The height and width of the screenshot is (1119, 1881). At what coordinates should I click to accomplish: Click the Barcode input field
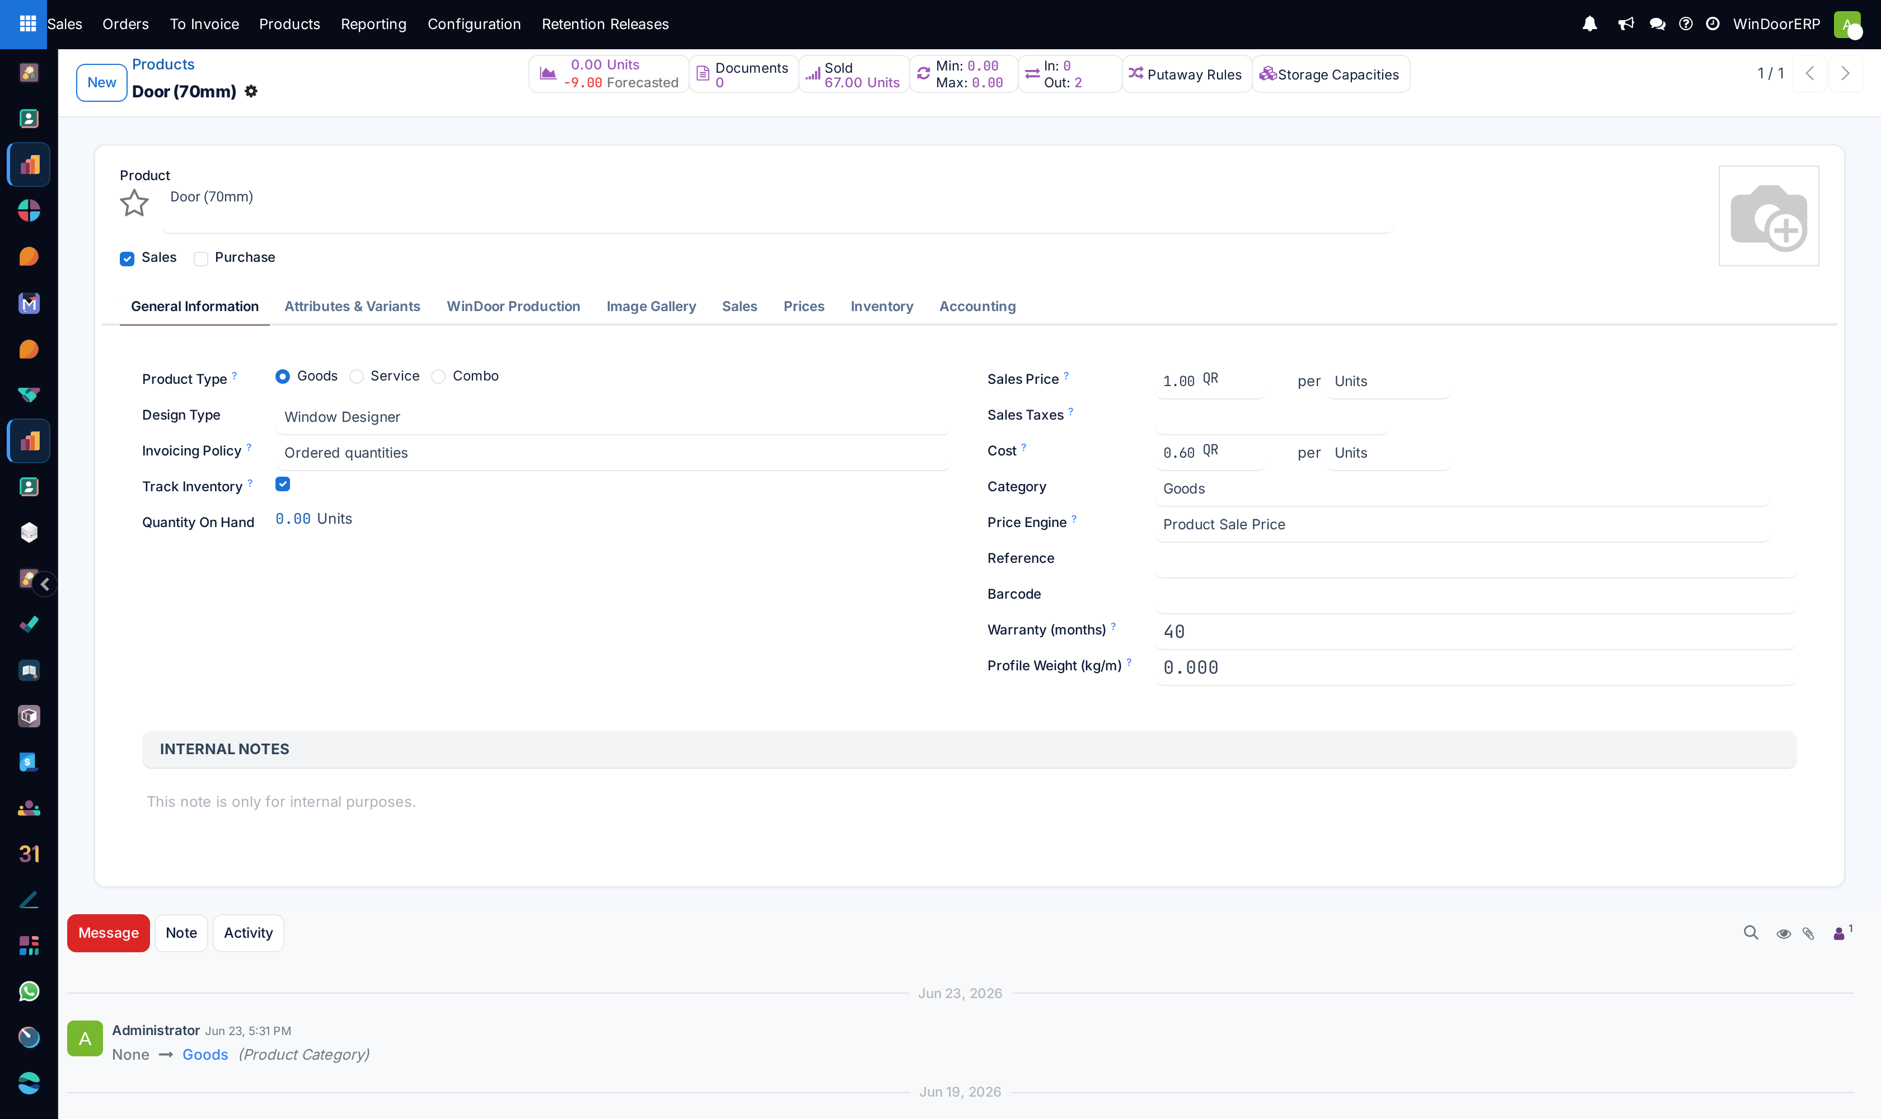1475,596
